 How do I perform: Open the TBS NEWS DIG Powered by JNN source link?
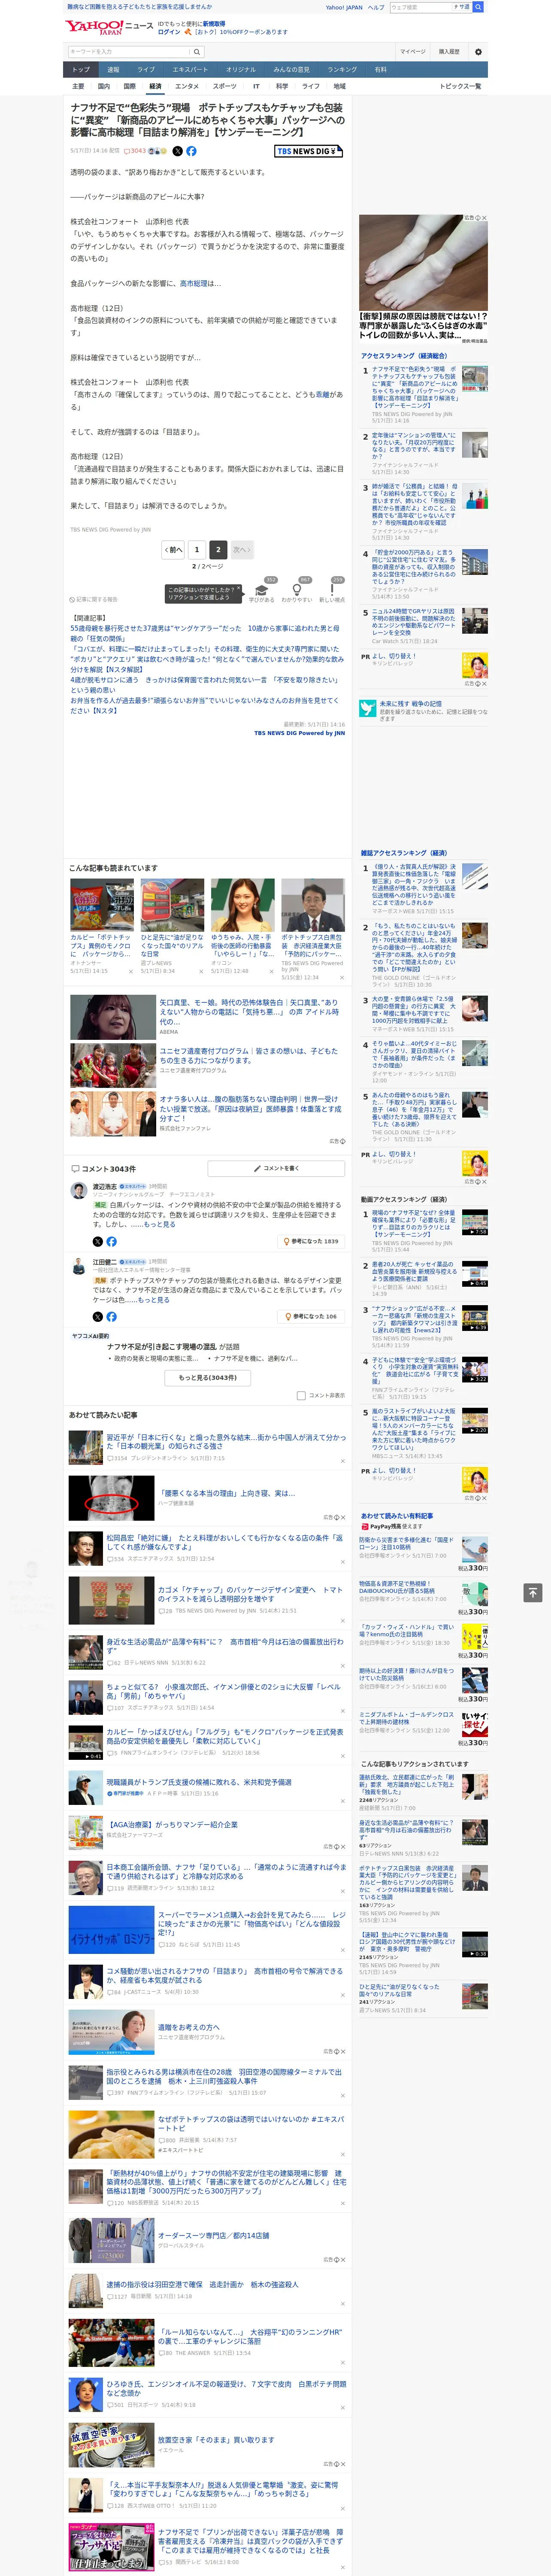[299, 733]
